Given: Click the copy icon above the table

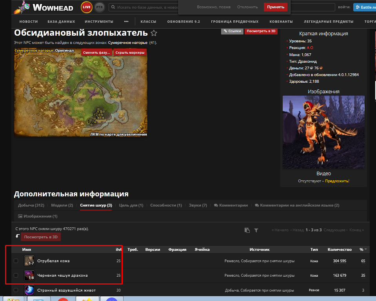Looking at the screenshot, I should point(247,230).
